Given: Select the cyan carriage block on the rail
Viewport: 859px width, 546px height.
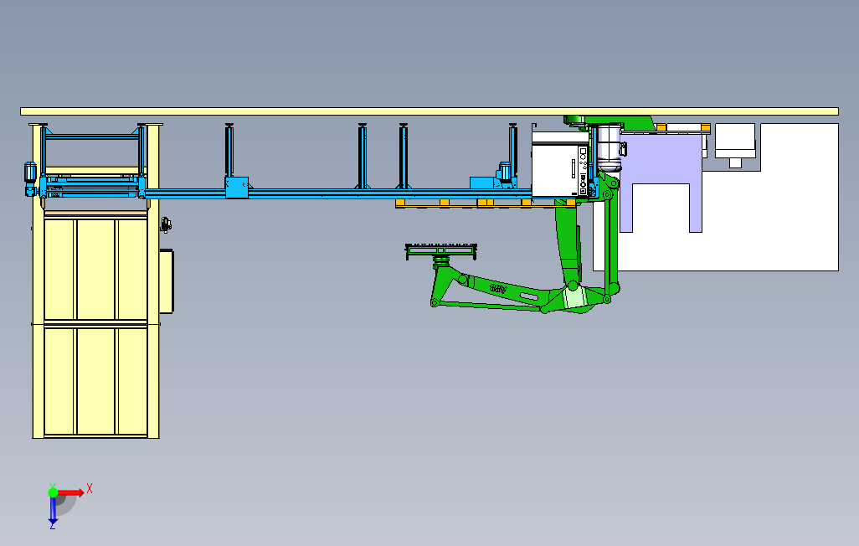Looking at the screenshot, I should coord(237,188).
